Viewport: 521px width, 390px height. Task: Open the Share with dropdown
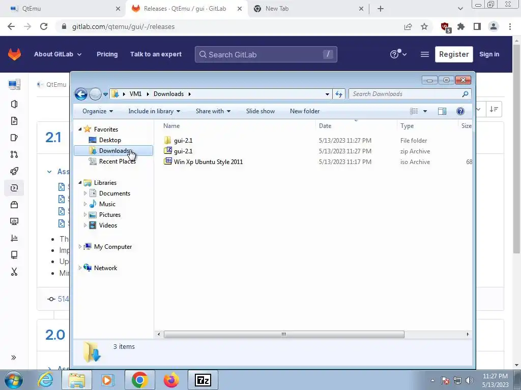(213, 111)
